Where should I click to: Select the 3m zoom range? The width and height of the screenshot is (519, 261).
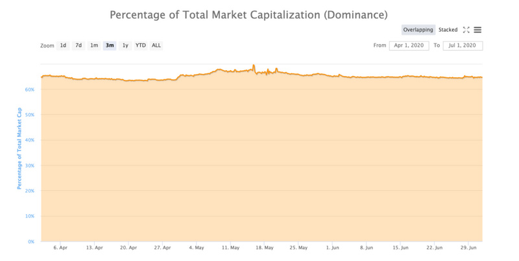110,45
